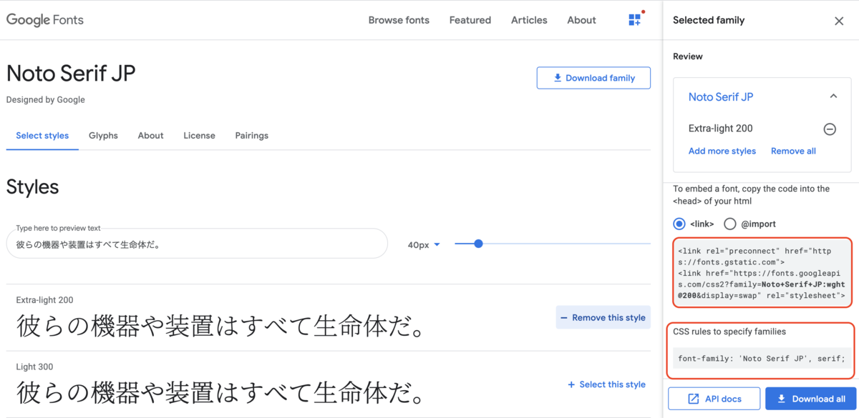
Task: Open Browse fonts page
Action: coord(399,20)
